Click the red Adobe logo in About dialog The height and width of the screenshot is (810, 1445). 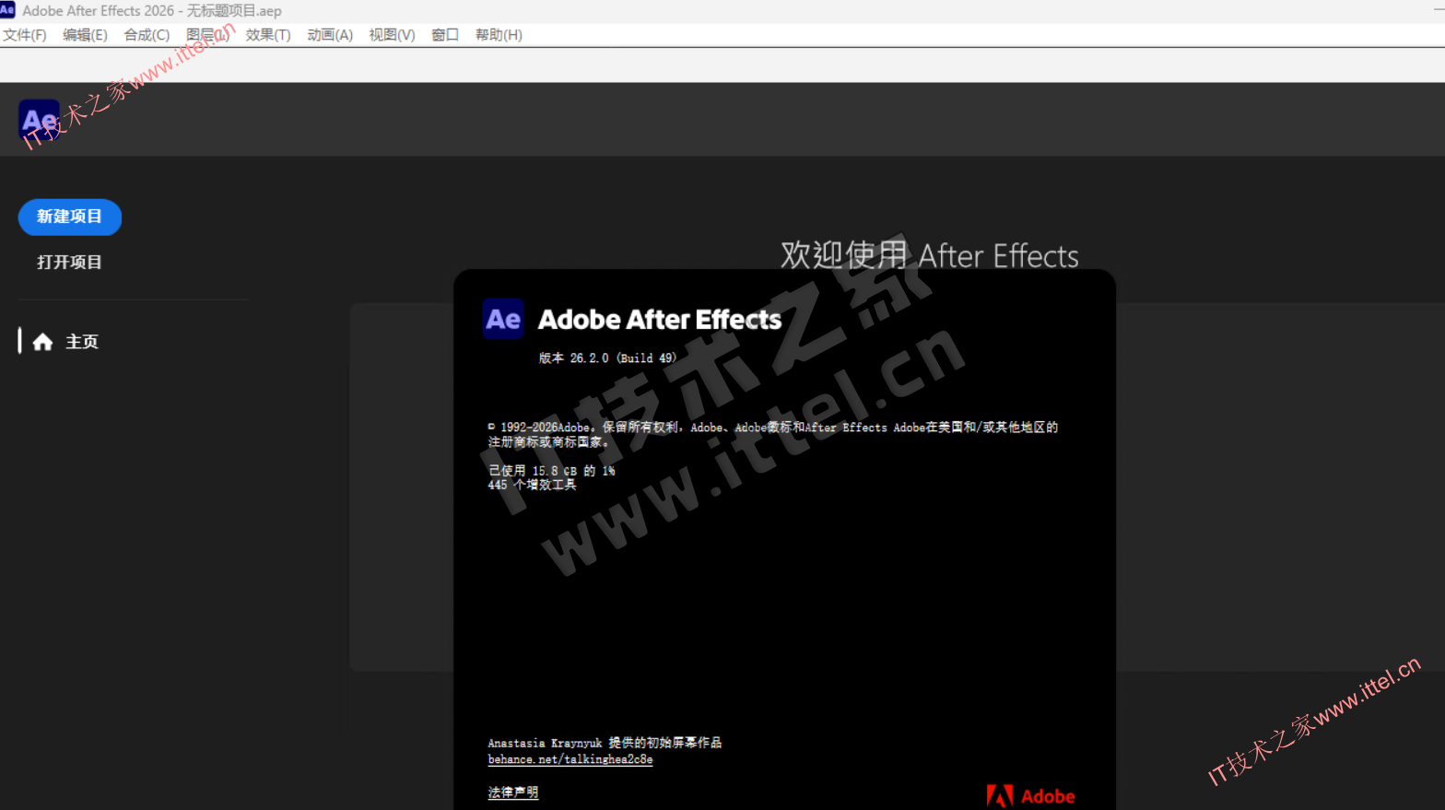coord(1030,796)
